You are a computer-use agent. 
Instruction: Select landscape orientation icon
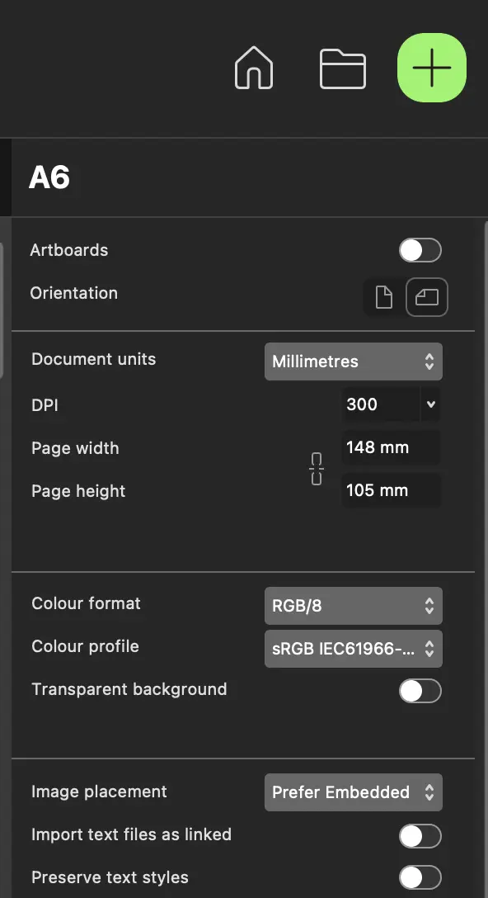tap(427, 297)
